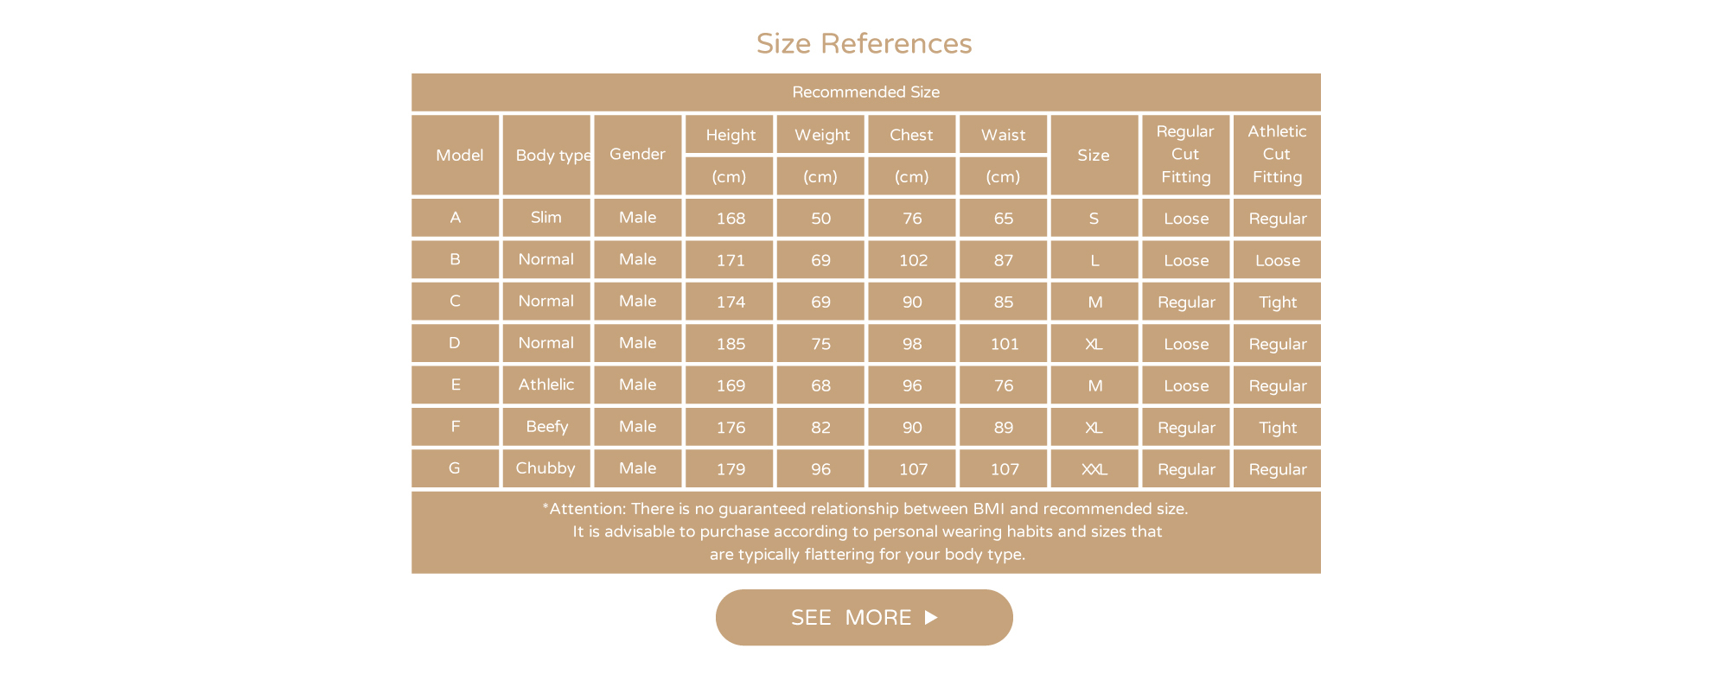Click the Beefy body type cell
The height and width of the screenshot is (674, 1729).
[x=546, y=427]
